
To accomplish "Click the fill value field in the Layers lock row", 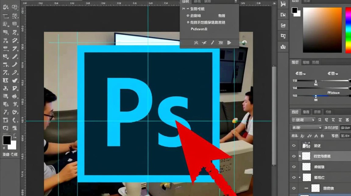I will [345, 136].
